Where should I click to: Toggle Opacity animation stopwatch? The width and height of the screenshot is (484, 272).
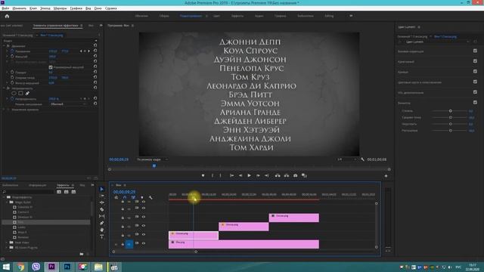(x=12, y=99)
